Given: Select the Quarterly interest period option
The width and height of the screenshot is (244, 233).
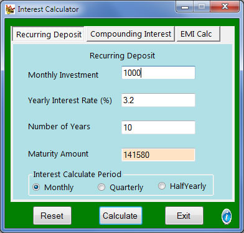Looking at the screenshot, I should point(101,187).
